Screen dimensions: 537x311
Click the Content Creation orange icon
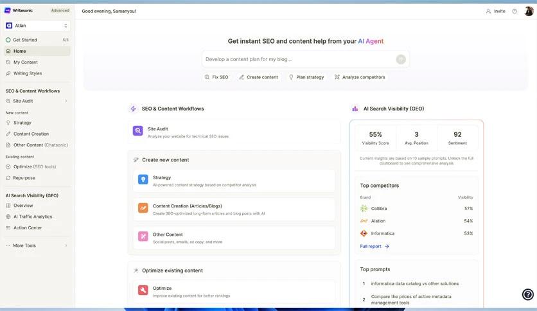pos(143,208)
